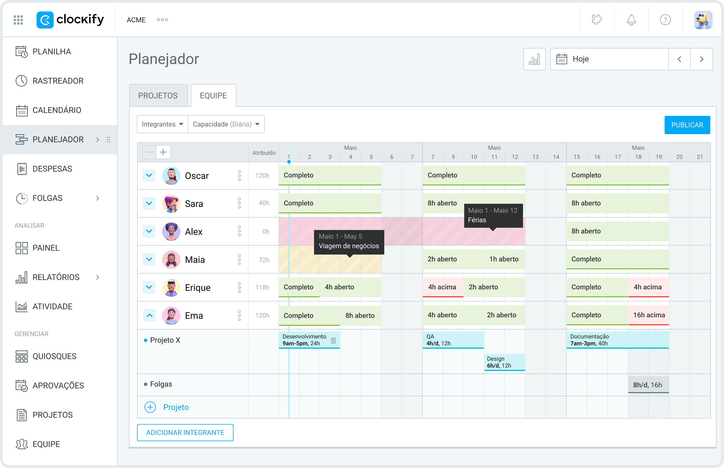724x468 pixels.
Task: Open the Aprovações approvals page
Action: 58,385
